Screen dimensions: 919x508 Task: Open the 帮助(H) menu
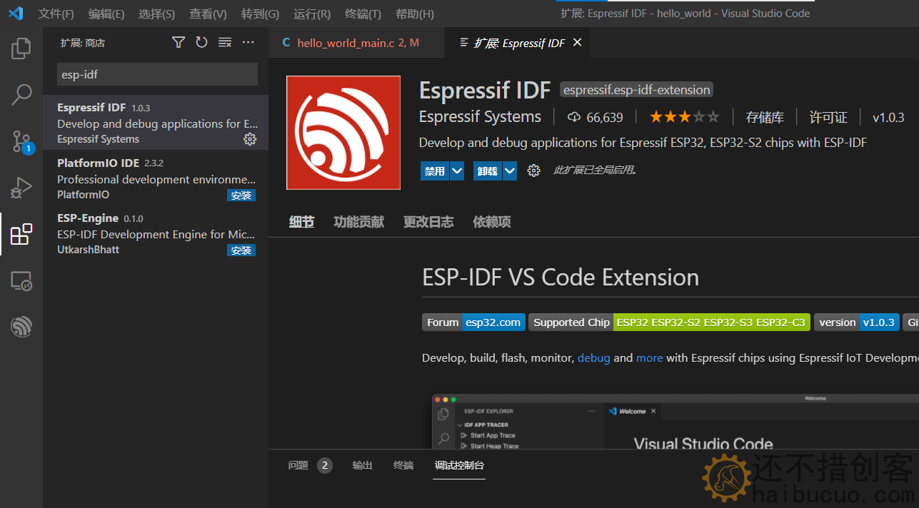[x=414, y=14]
